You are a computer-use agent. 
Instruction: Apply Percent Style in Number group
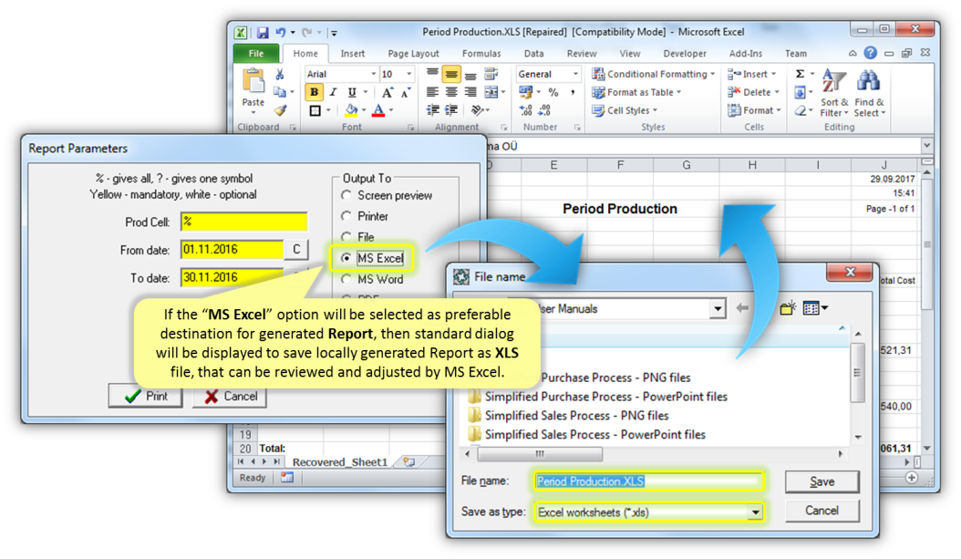click(553, 92)
